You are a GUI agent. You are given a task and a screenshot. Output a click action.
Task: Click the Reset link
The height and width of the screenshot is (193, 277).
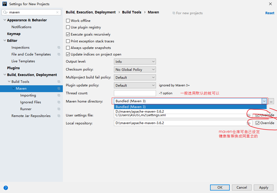[x=270, y=13]
